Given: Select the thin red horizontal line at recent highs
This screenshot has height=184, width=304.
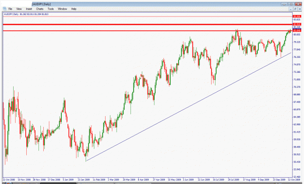Looking at the screenshot, I should [x=147, y=31].
